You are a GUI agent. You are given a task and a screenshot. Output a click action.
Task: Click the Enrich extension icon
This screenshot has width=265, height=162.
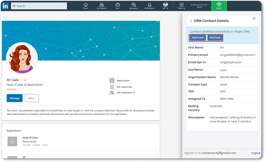click(x=219, y=5)
